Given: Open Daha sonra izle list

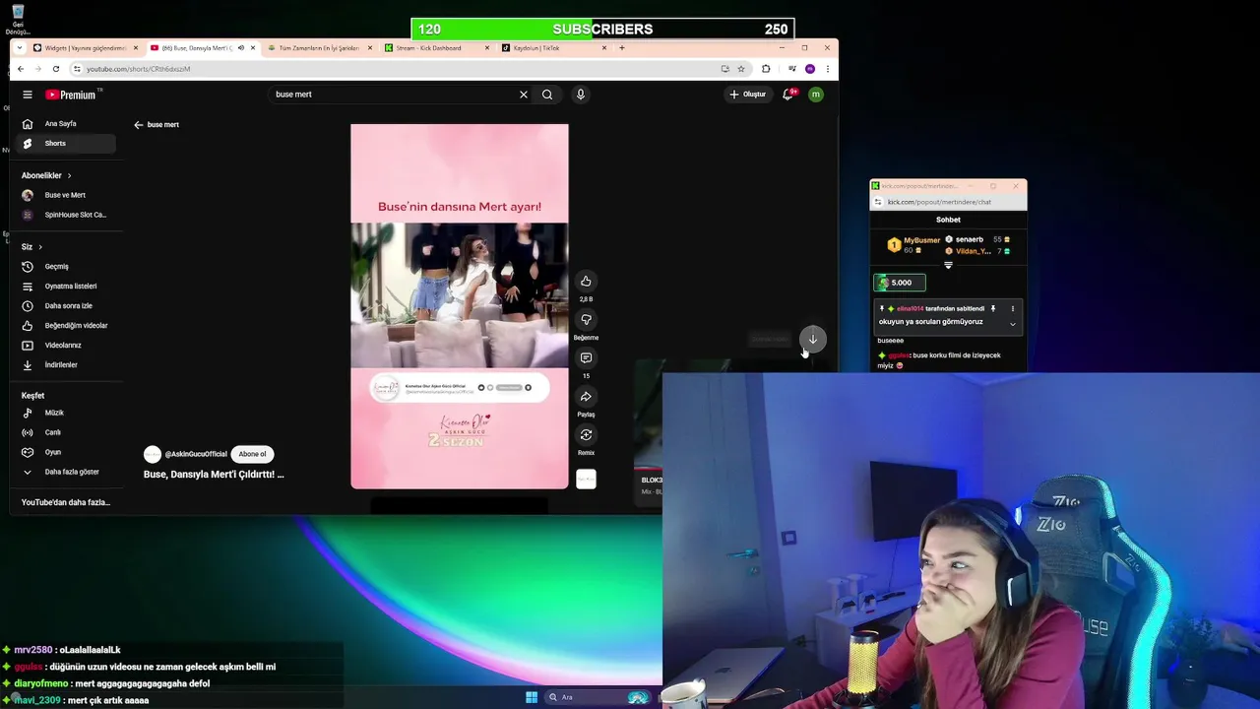Looking at the screenshot, I should click(x=67, y=306).
